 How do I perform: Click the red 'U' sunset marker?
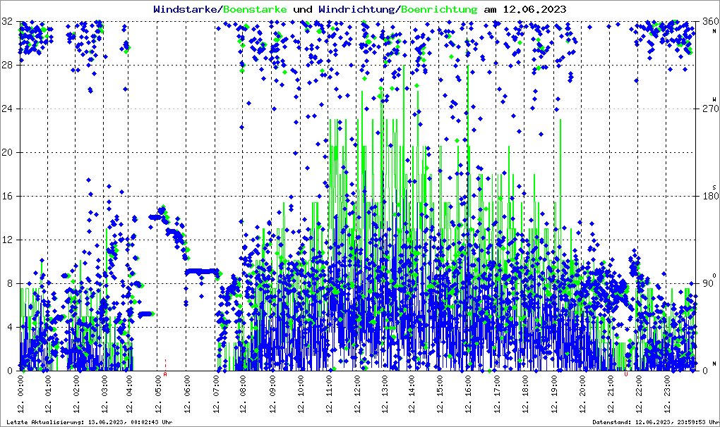pos(626,374)
